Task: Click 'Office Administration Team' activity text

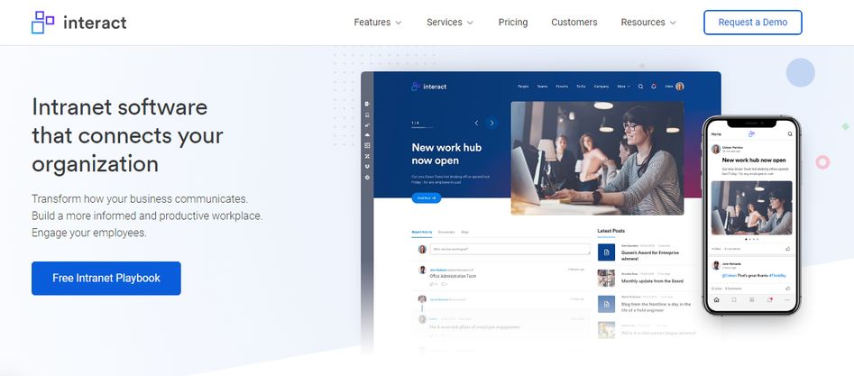Action: (453, 276)
